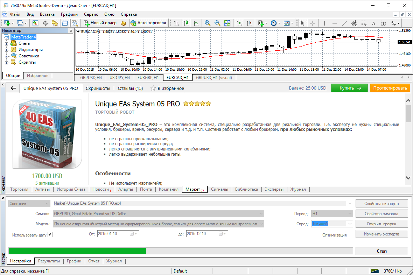413x275 pixels.
Task: Open the 'Период' H1 dropdown
Action: point(350,214)
